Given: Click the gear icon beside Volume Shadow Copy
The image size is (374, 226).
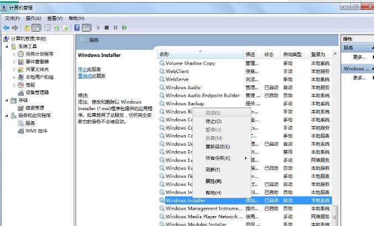Looking at the screenshot, I should point(162,63).
